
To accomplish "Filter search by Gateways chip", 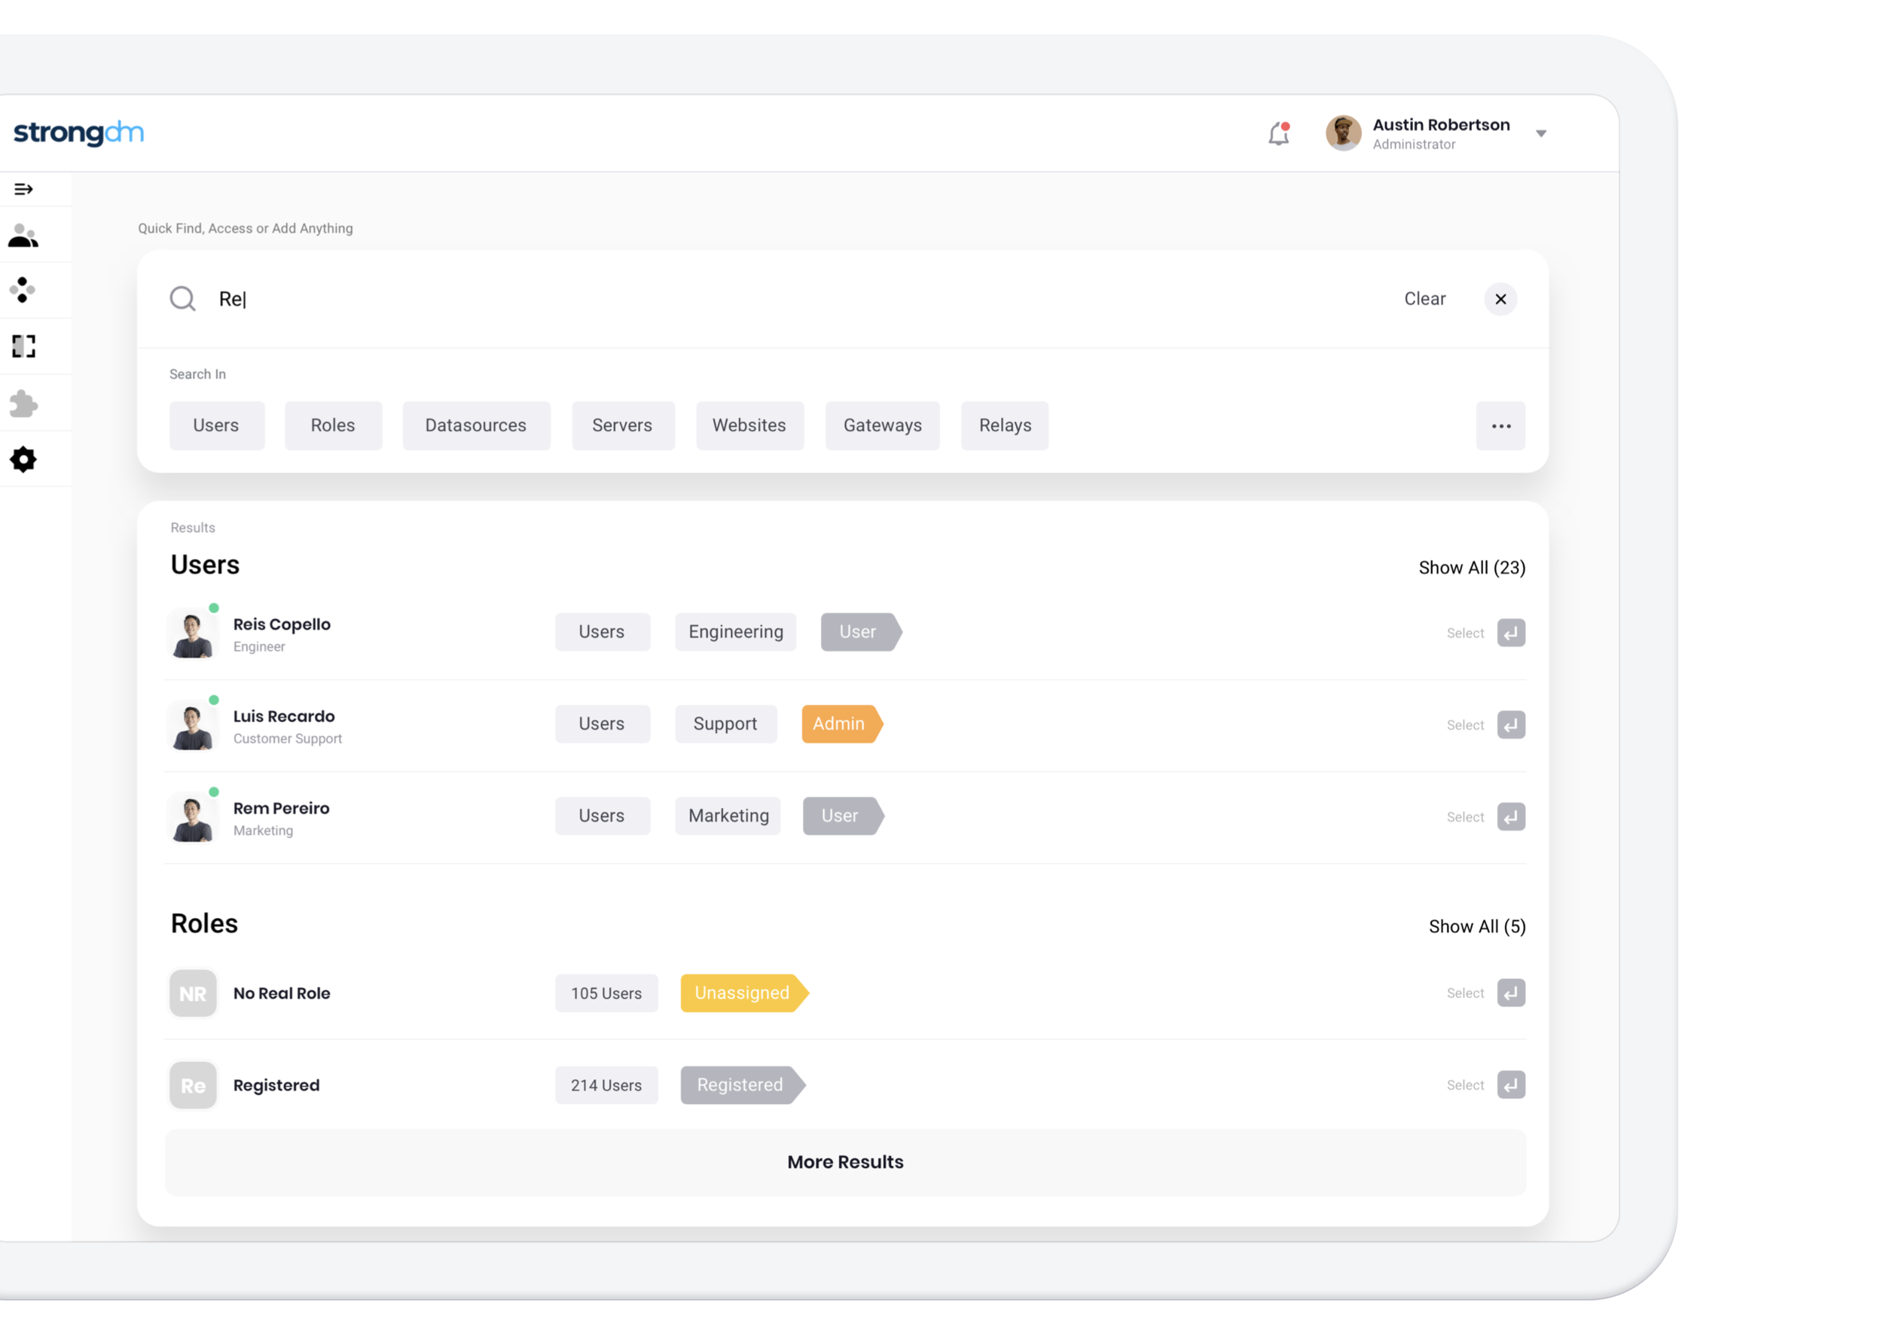I will [883, 426].
